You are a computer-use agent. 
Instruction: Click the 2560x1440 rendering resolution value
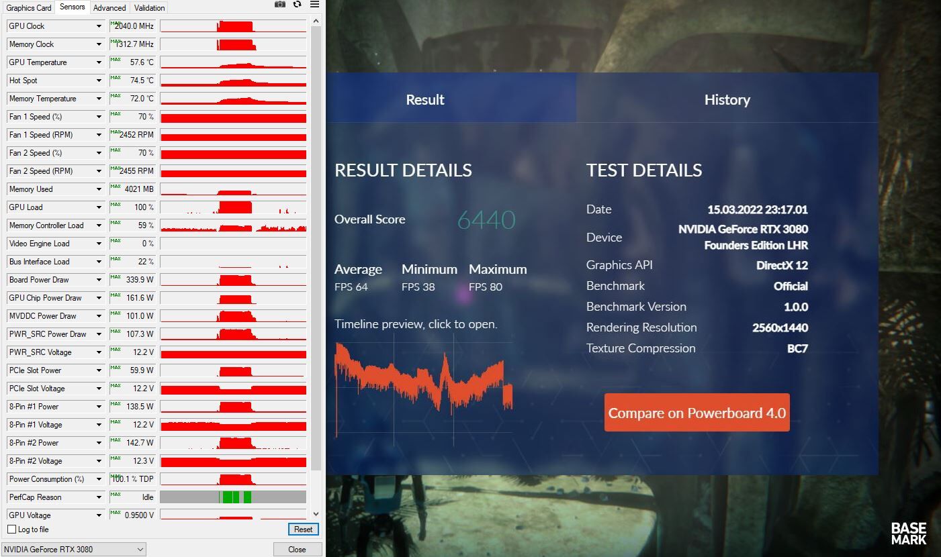pos(780,327)
